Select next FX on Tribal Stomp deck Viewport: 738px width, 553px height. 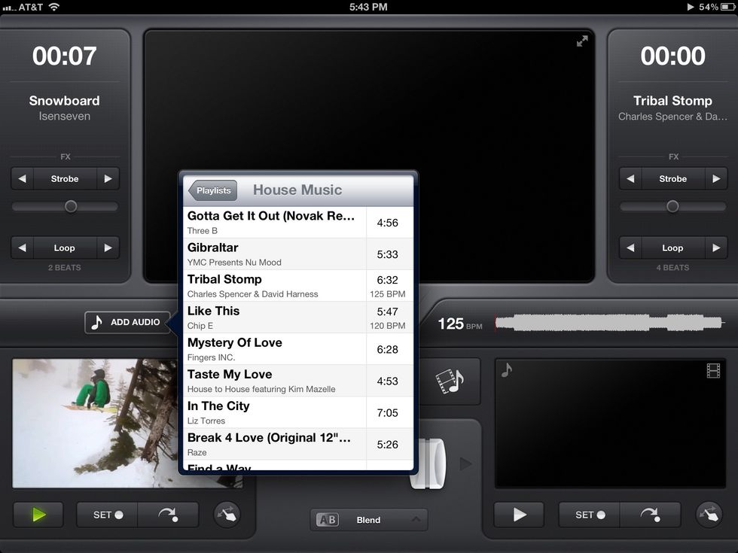(716, 179)
